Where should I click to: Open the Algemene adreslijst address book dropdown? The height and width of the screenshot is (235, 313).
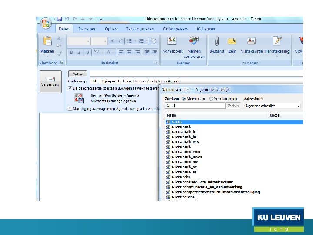(272, 106)
